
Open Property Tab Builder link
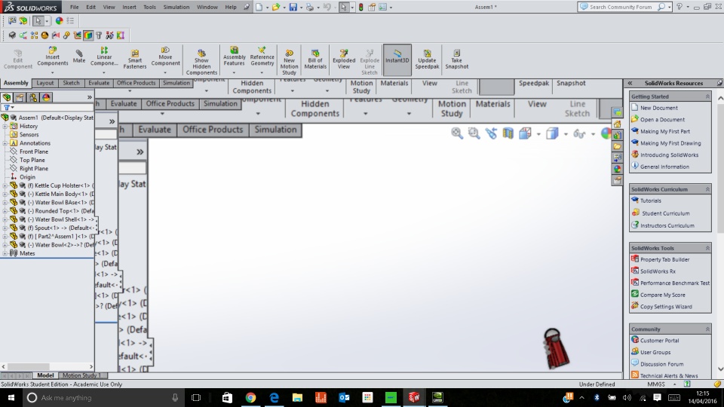coord(664,260)
